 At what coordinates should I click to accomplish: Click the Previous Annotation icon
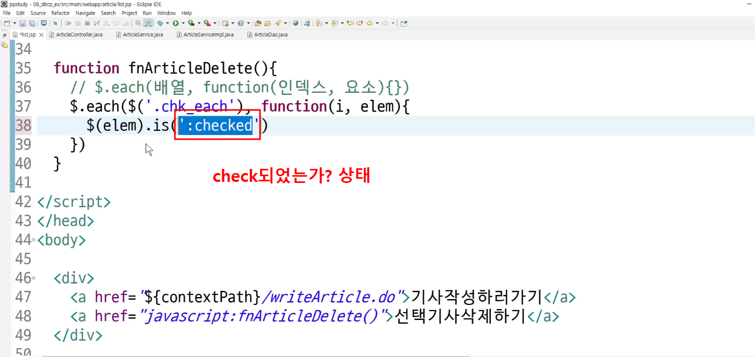334,23
